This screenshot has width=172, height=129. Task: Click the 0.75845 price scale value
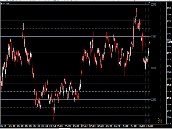pyautogui.click(x=169, y=105)
